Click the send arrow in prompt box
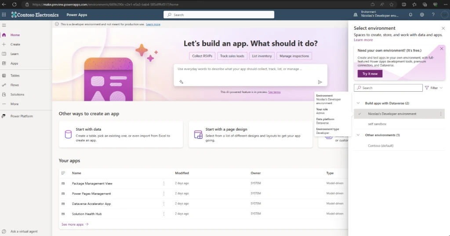 point(320,82)
